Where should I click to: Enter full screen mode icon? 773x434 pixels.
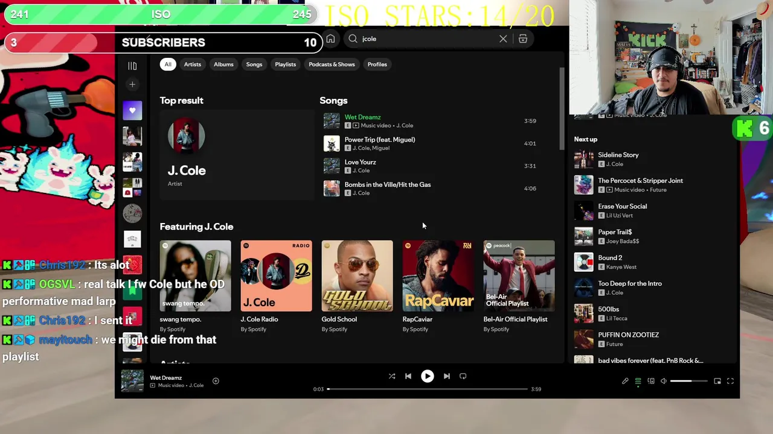(x=730, y=381)
